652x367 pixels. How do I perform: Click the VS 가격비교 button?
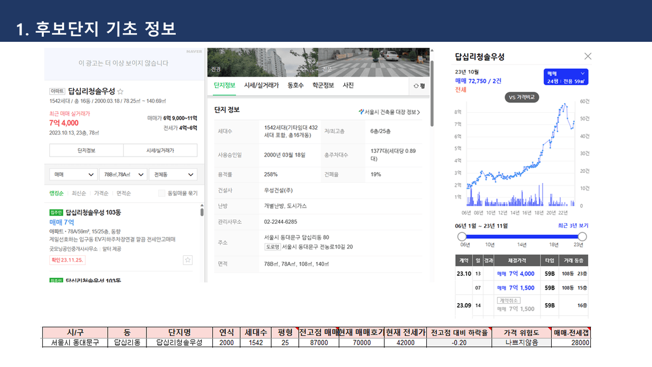[x=522, y=98]
